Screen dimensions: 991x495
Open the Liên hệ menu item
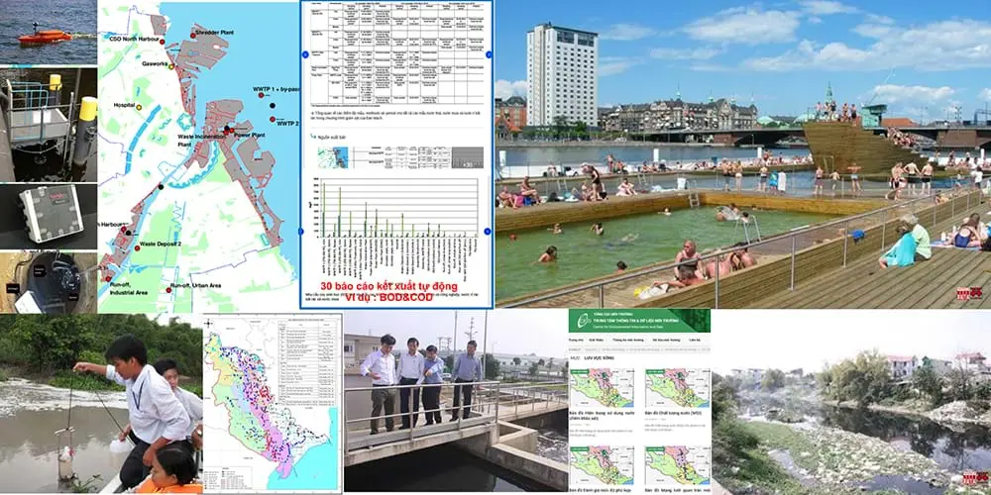(695, 340)
